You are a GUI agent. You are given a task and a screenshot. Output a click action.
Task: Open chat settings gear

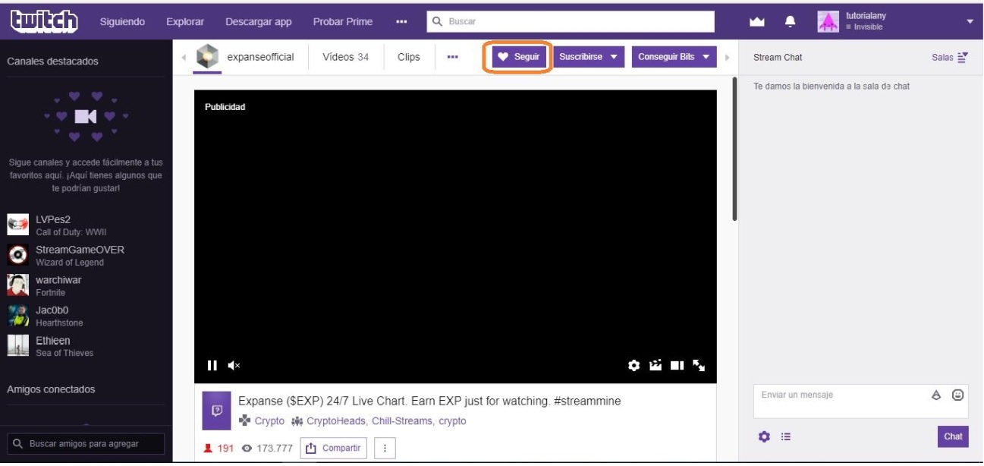click(x=764, y=436)
